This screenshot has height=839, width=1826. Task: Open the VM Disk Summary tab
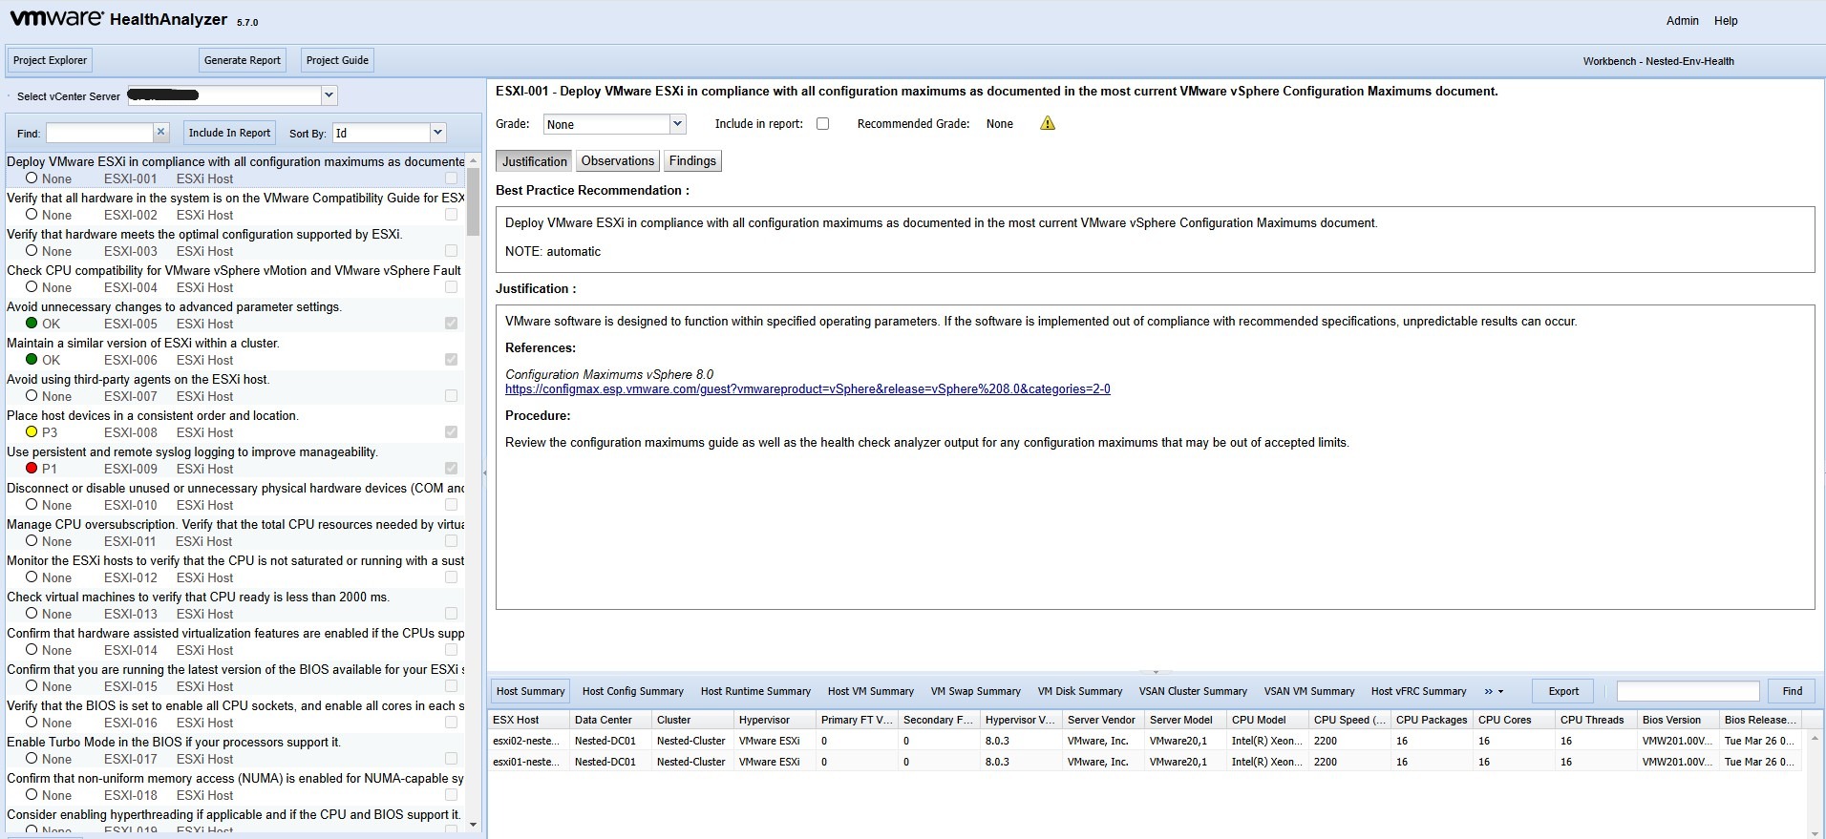[1080, 691]
